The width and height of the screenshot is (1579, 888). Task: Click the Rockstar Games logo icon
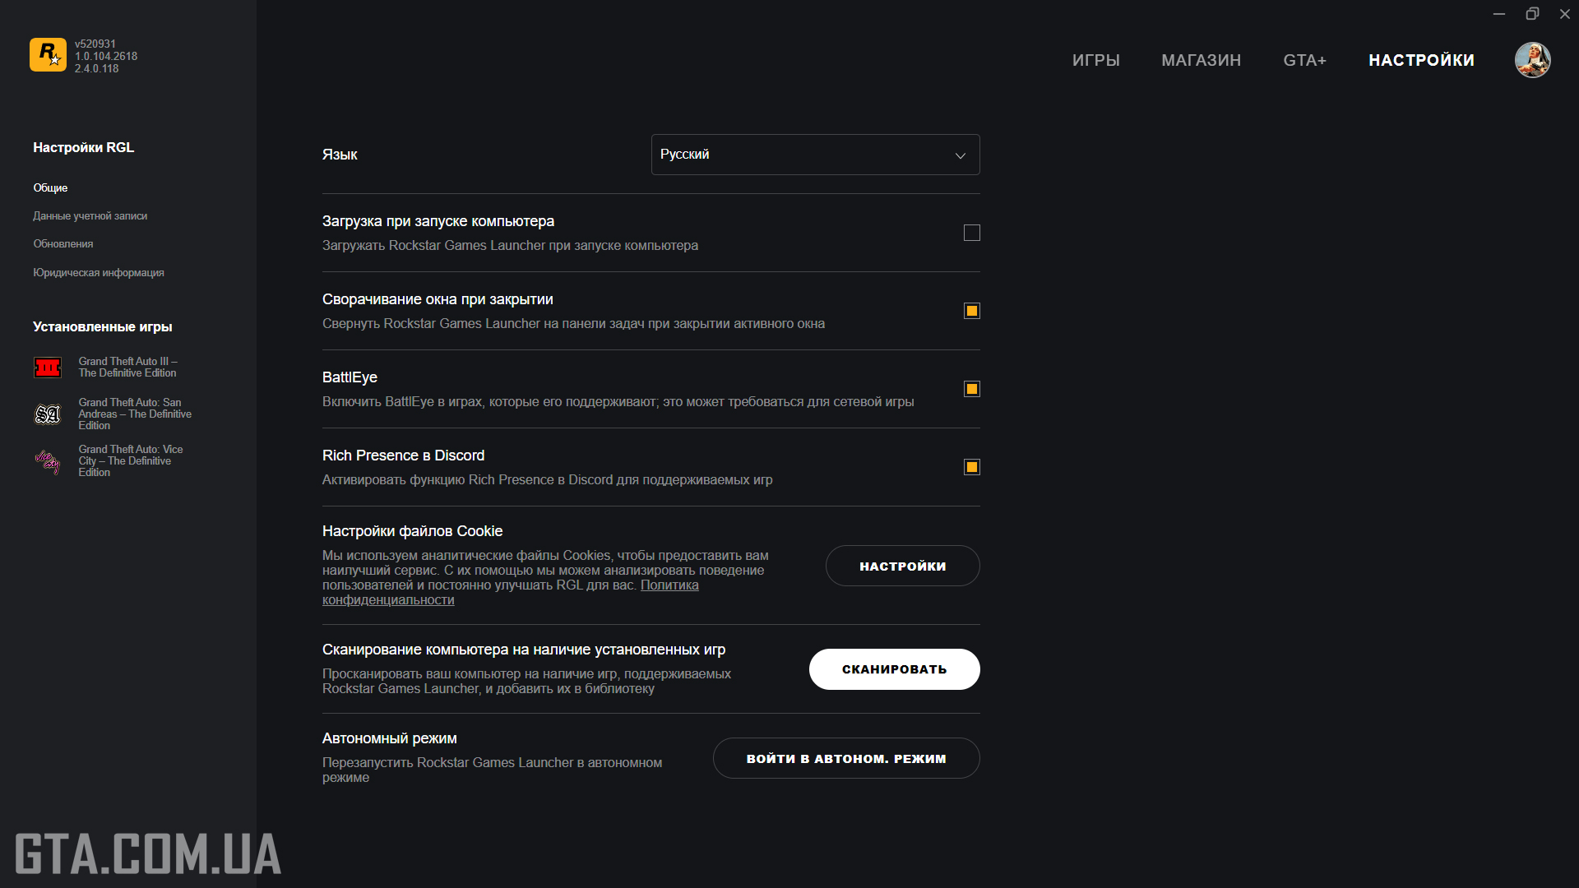point(48,55)
